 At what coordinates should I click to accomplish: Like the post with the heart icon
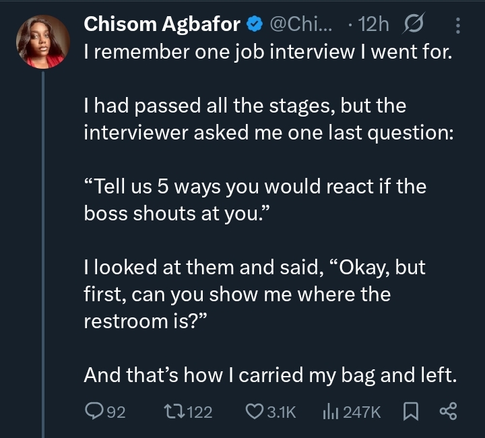[254, 411]
